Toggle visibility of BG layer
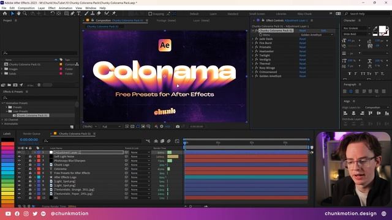The width and height of the screenshot is (392, 220). point(19,198)
